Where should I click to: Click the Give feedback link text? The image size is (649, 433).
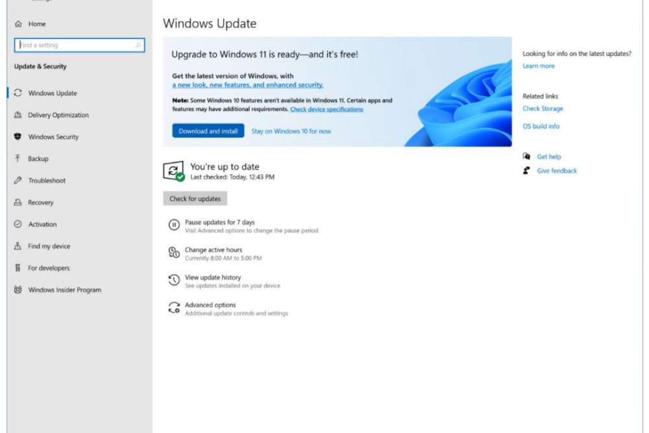(557, 171)
